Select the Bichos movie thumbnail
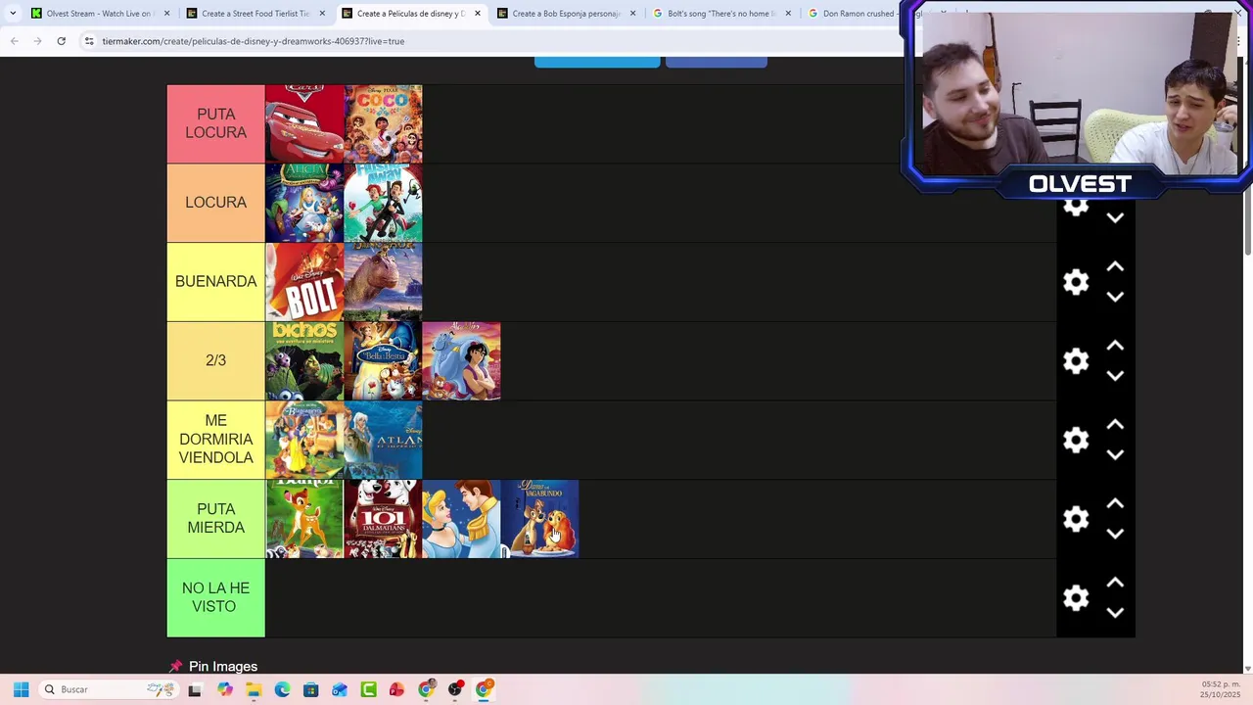This screenshot has width=1253, height=705. pyautogui.click(x=304, y=360)
